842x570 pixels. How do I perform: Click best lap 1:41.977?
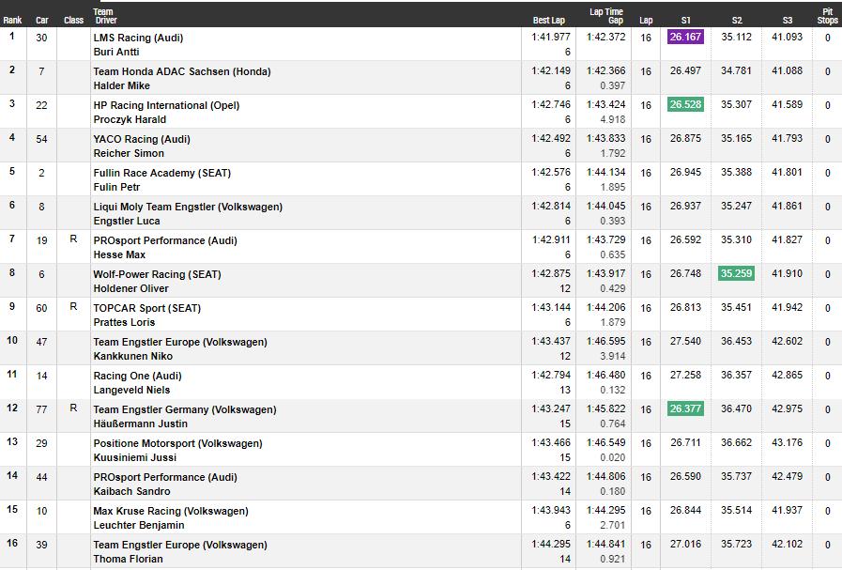[x=551, y=37]
